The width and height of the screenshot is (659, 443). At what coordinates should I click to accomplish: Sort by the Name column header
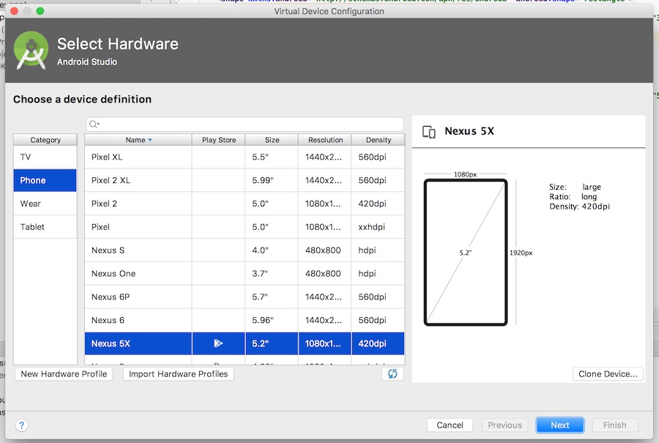pyautogui.click(x=138, y=140)
